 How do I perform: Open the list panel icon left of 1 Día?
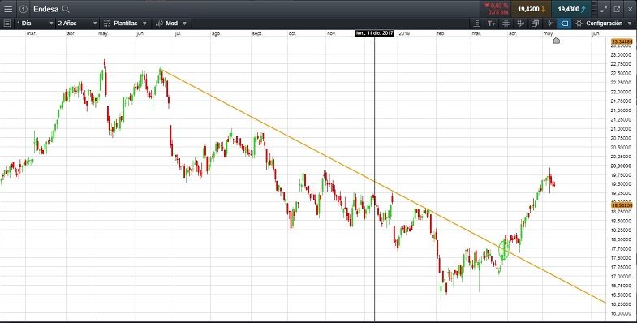(x=7, y=24)
